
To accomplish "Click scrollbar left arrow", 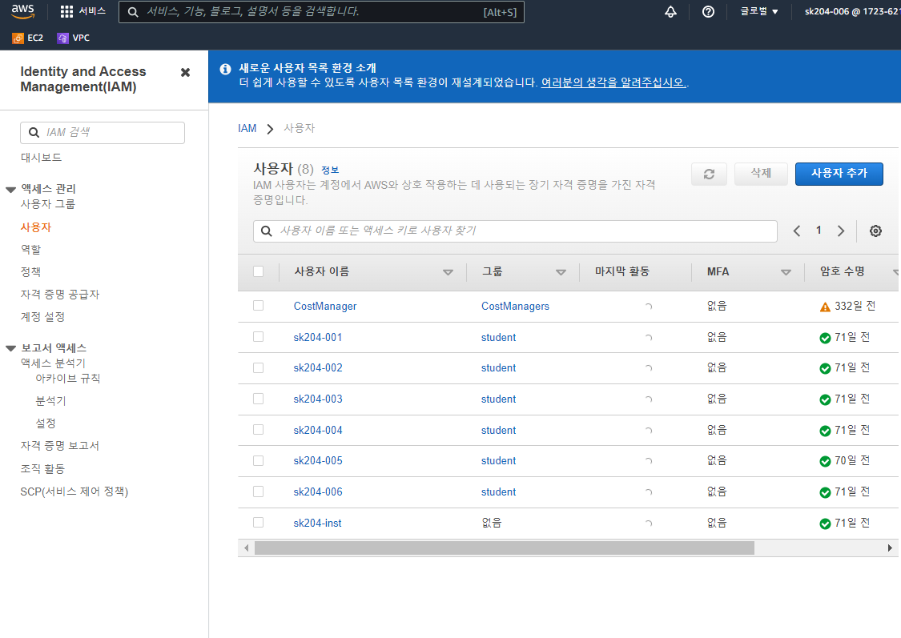I will 247,548.
